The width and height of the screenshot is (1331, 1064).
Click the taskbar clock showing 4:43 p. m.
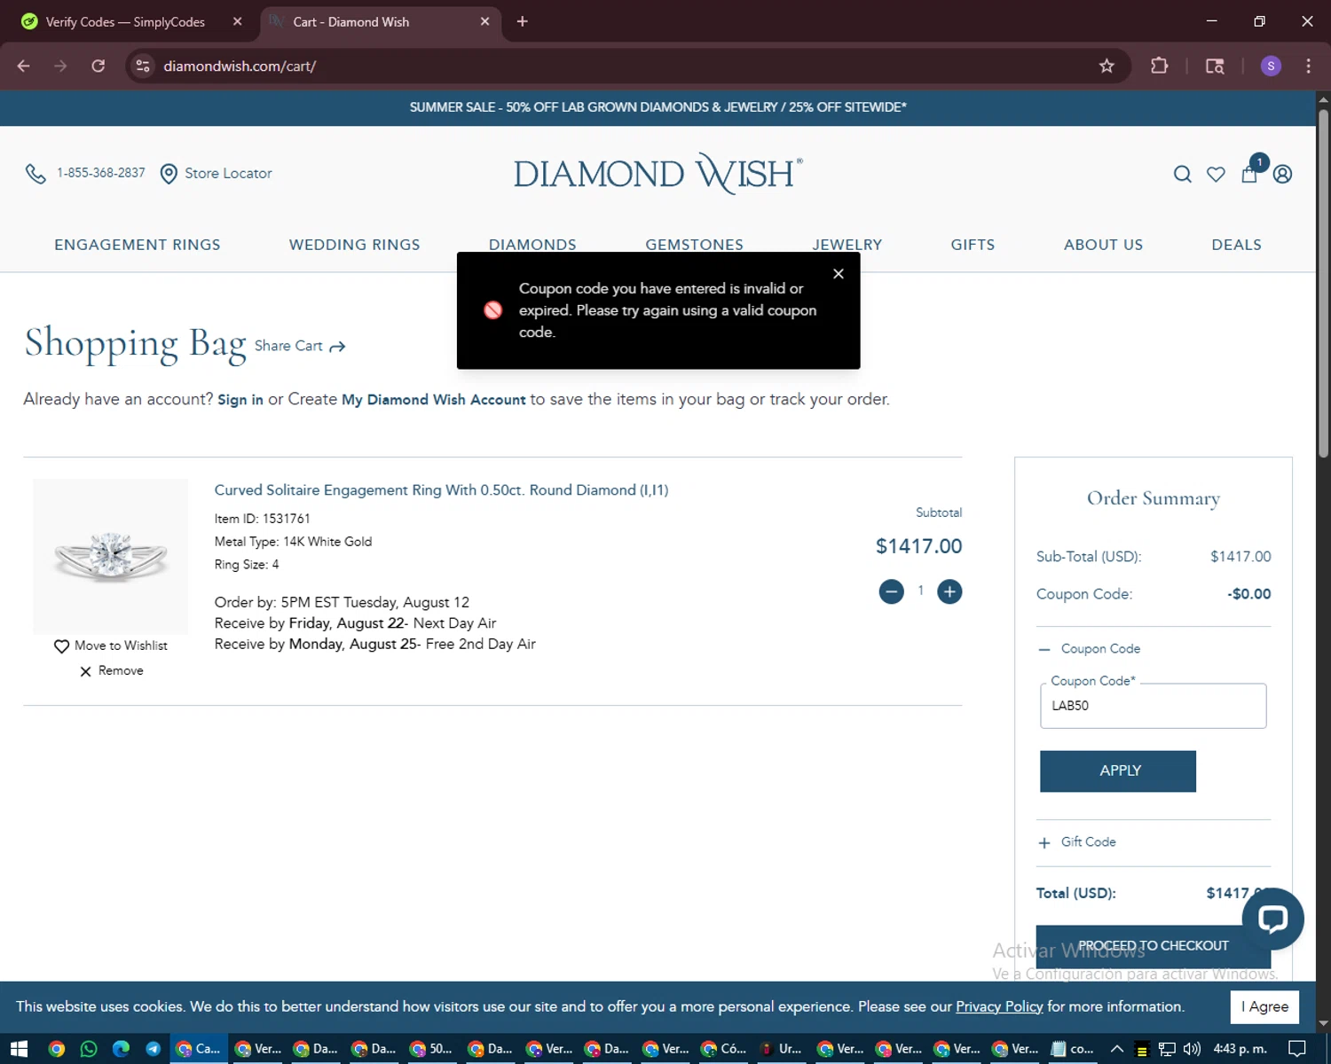coord(1240,1049)
